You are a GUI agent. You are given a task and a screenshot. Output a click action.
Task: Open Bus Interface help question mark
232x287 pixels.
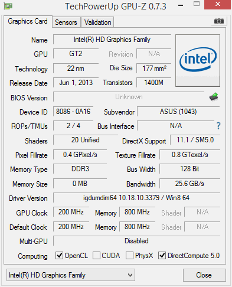[x=218, y=126]
